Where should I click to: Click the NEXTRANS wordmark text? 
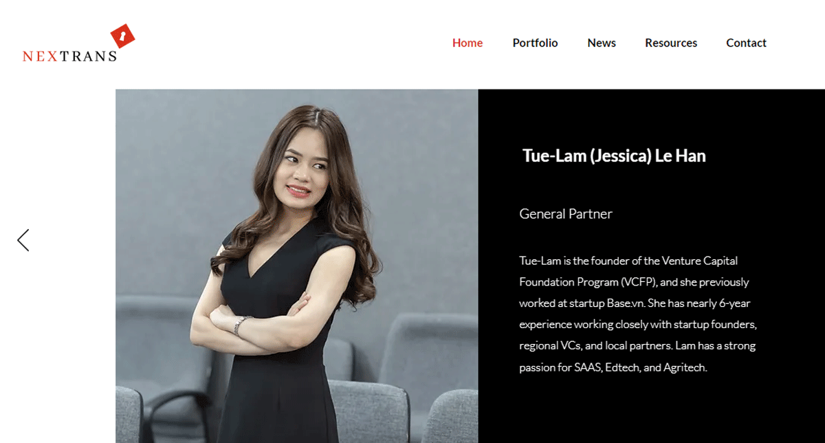point(69,56)
